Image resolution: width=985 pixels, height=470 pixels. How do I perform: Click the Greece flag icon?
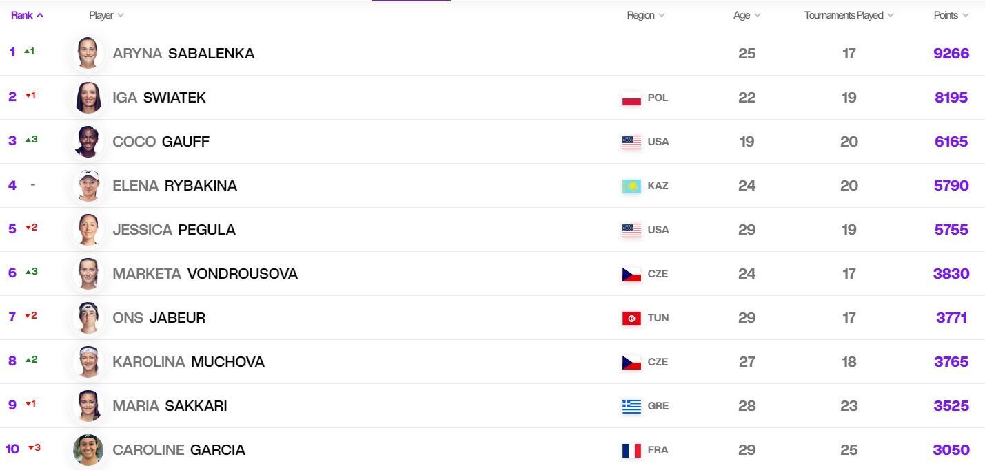click(x=631, y=406)
